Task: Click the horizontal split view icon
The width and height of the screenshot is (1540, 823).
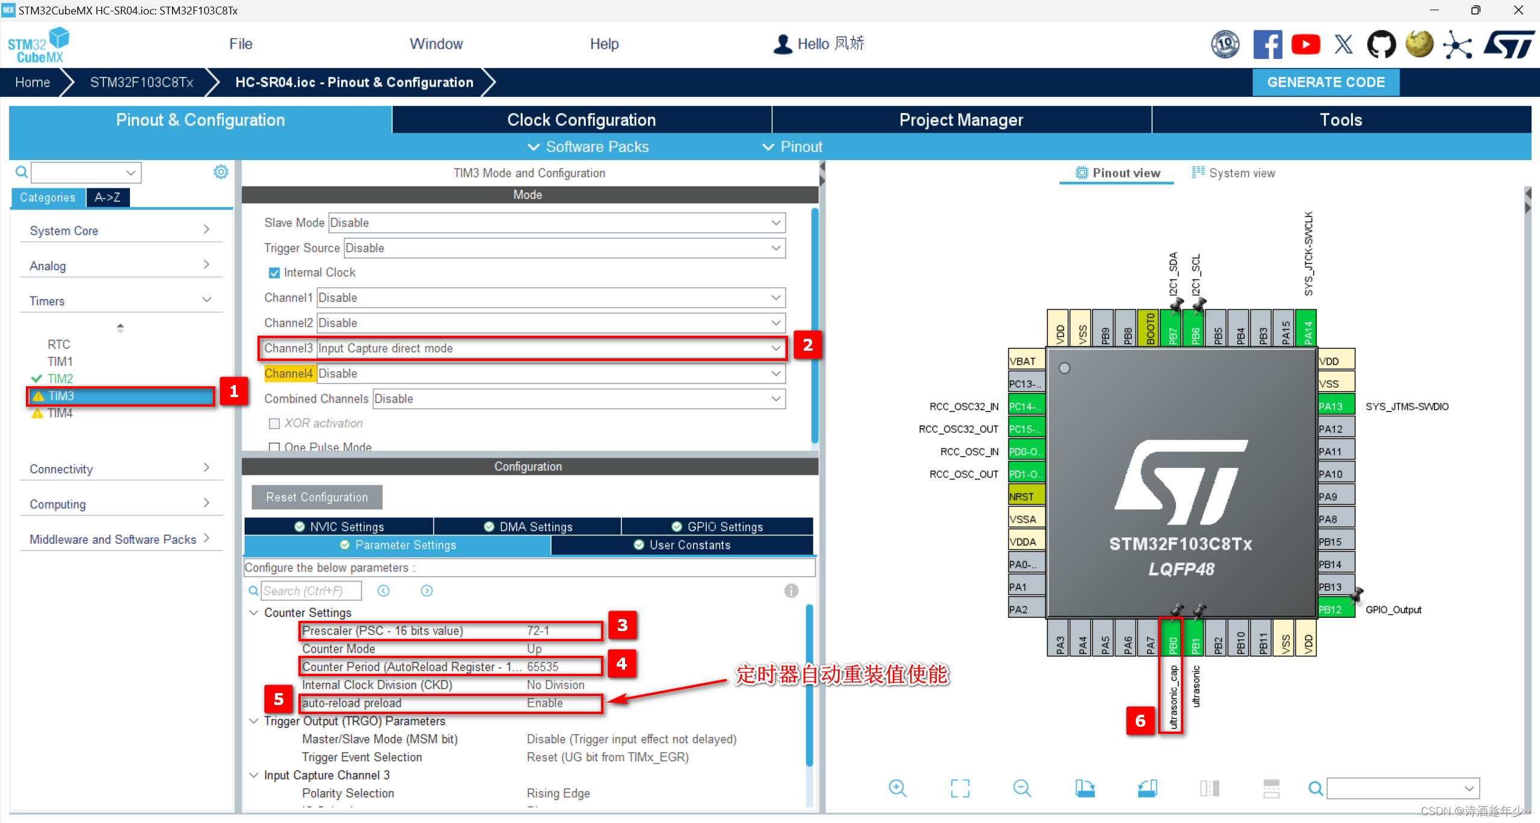Action: point(1272,788)
